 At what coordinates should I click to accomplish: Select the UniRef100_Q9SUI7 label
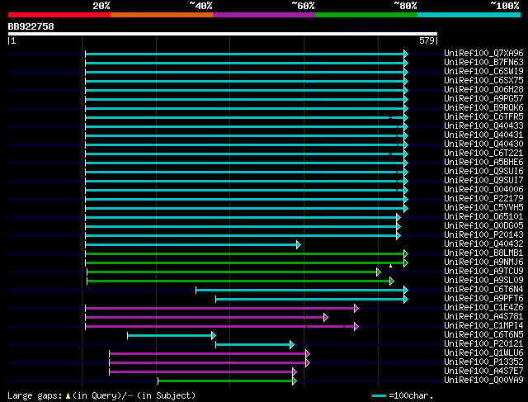[x=484, y=180]
